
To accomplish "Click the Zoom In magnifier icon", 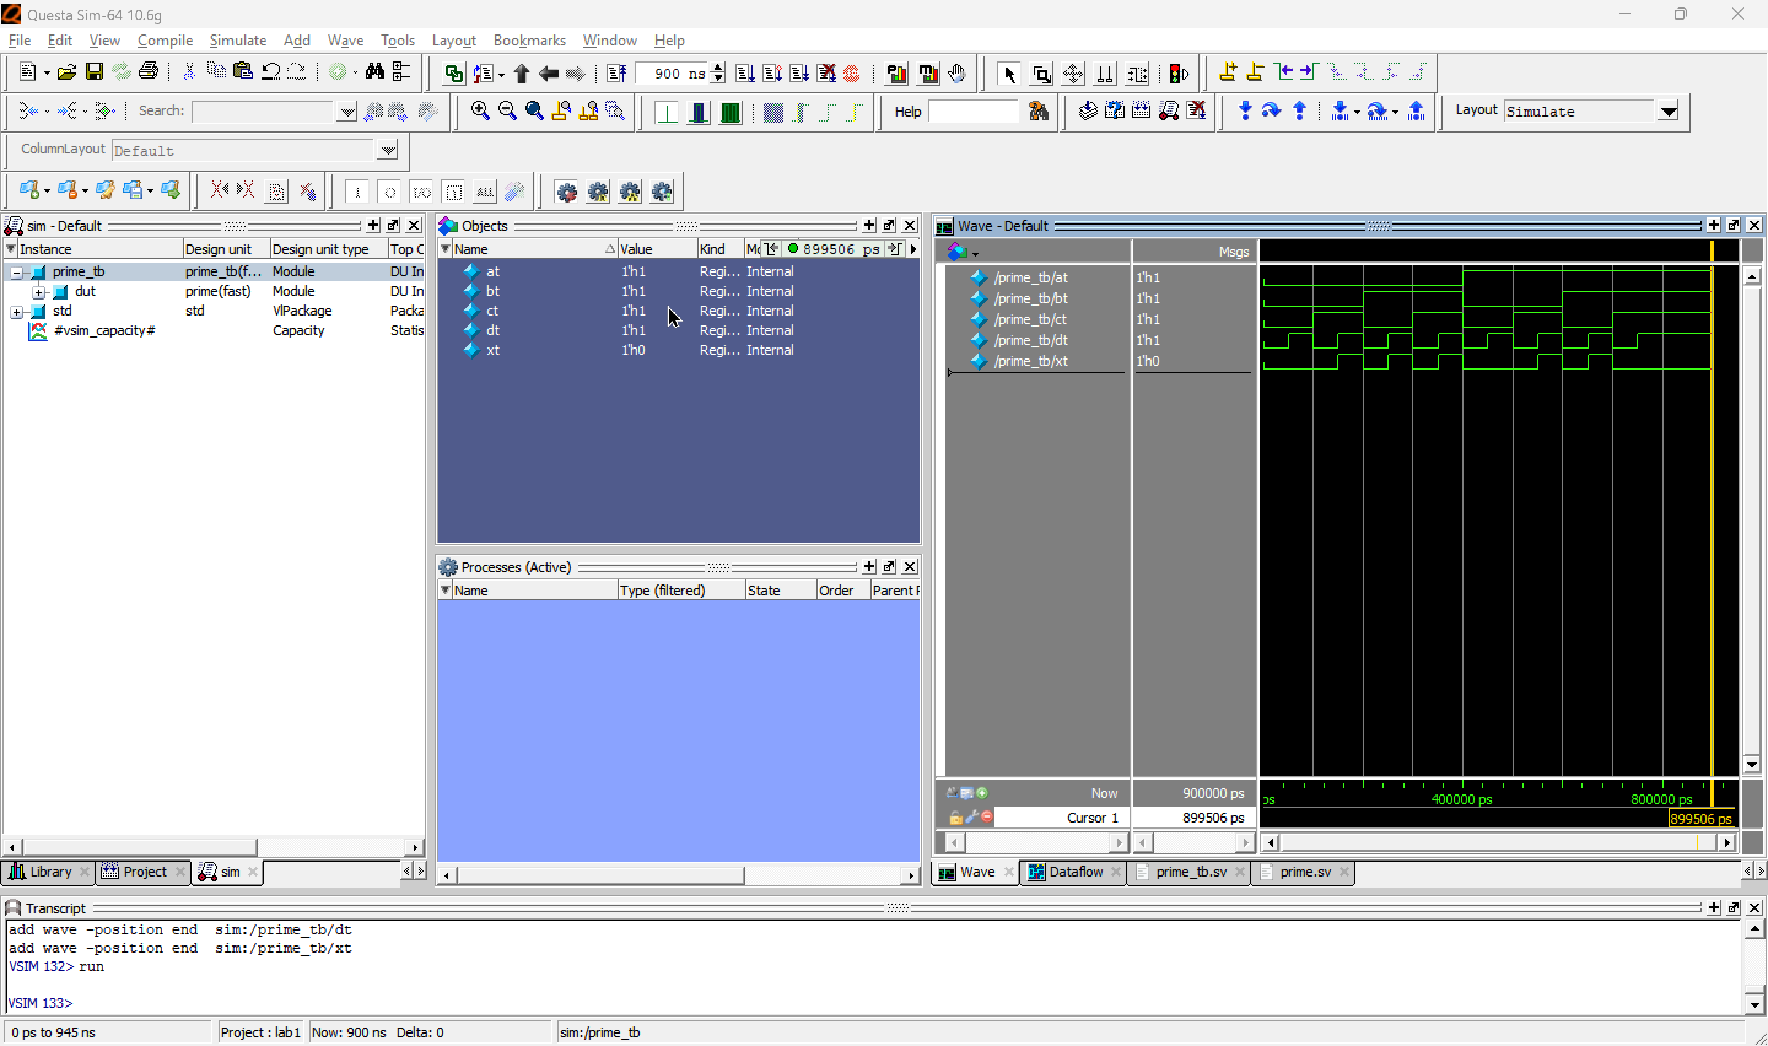I will (480, 110).
